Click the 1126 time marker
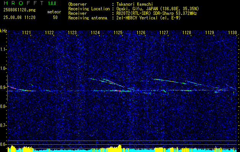Screen dimensions: 240x152 (x=141, y=32)
